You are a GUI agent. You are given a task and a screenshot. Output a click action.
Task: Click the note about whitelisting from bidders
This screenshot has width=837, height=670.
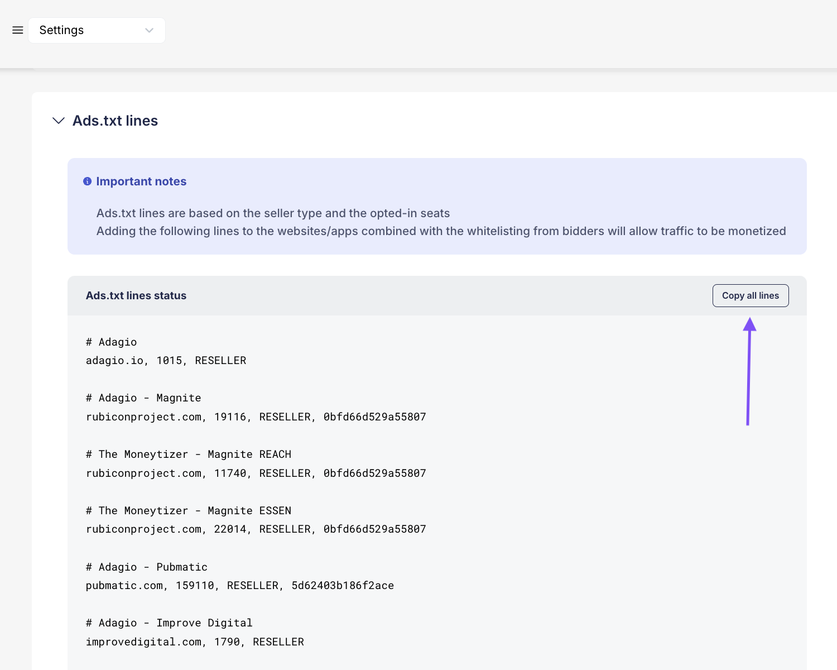point(441,231)
